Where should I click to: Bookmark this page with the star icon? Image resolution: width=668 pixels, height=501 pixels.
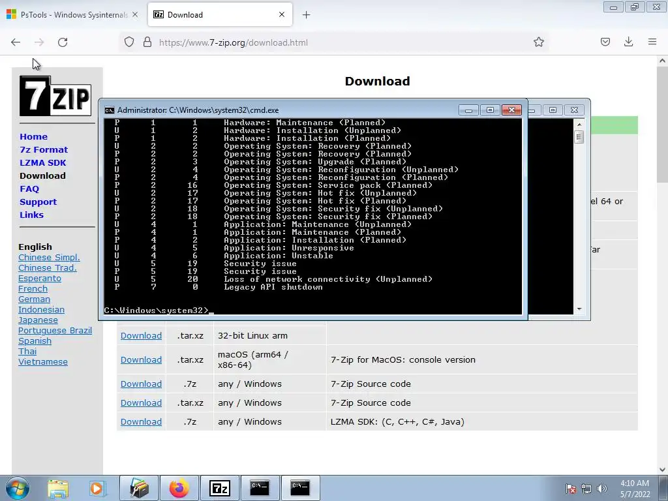(x=538, y=42)
